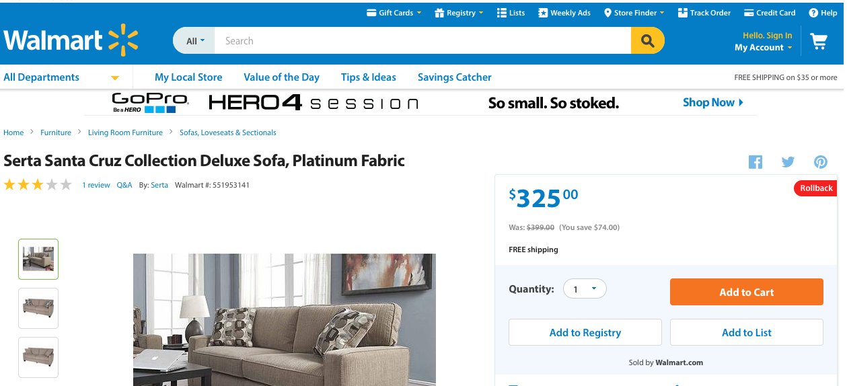Expand the My Account dropdown
847x386 pixels.
[x=763, y=48]
